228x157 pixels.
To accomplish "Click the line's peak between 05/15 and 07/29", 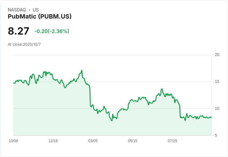I will 162,89.
